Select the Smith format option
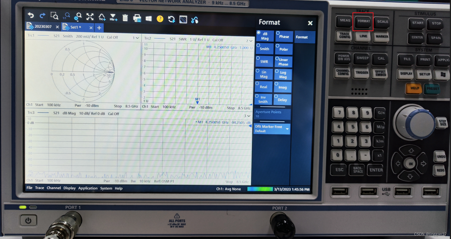 pyautogui.click(x=264, y=49)
